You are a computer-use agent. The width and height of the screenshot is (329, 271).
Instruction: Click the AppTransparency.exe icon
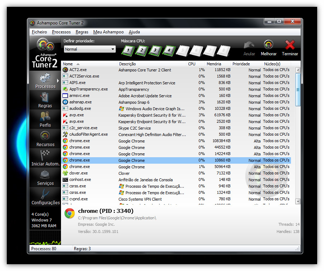pyautogui.click(x=65, y=89)
